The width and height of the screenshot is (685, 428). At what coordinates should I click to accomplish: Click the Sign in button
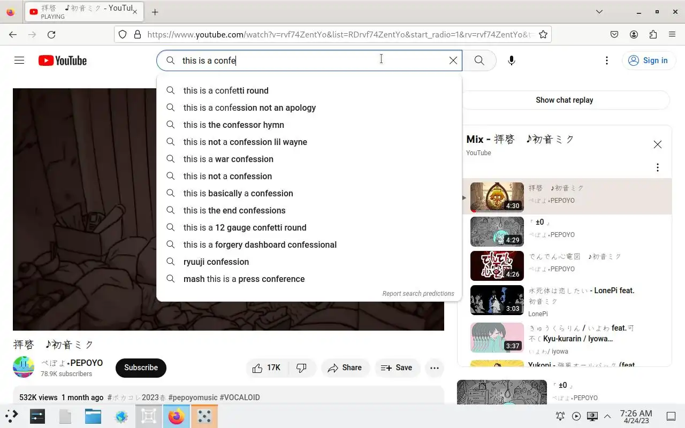(648, 60)
